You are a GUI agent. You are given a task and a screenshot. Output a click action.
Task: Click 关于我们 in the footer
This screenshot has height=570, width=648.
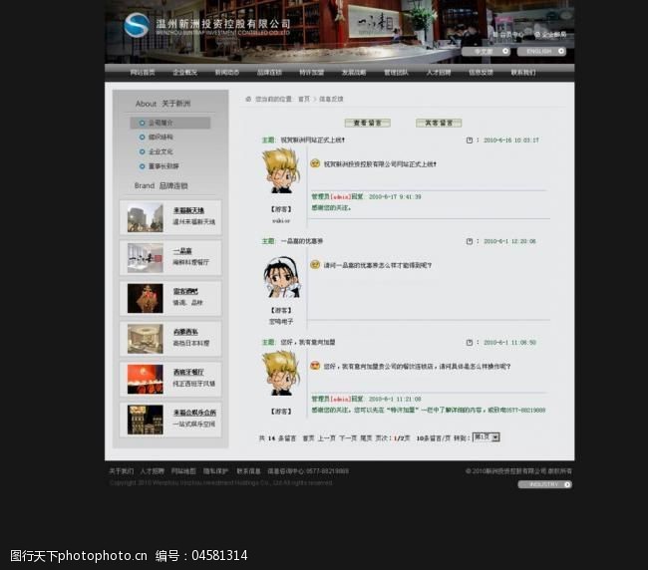121,471
